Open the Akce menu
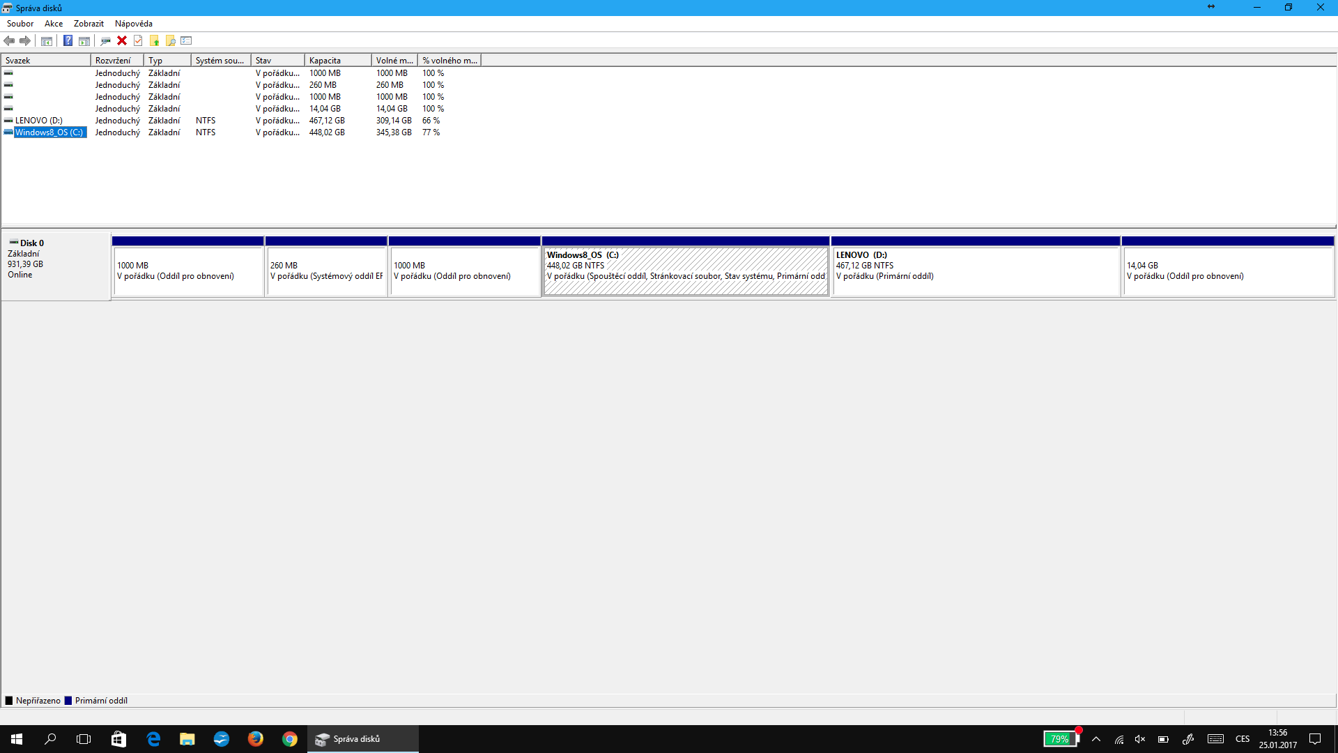The image size is (1338, 753). pos(54,24)
